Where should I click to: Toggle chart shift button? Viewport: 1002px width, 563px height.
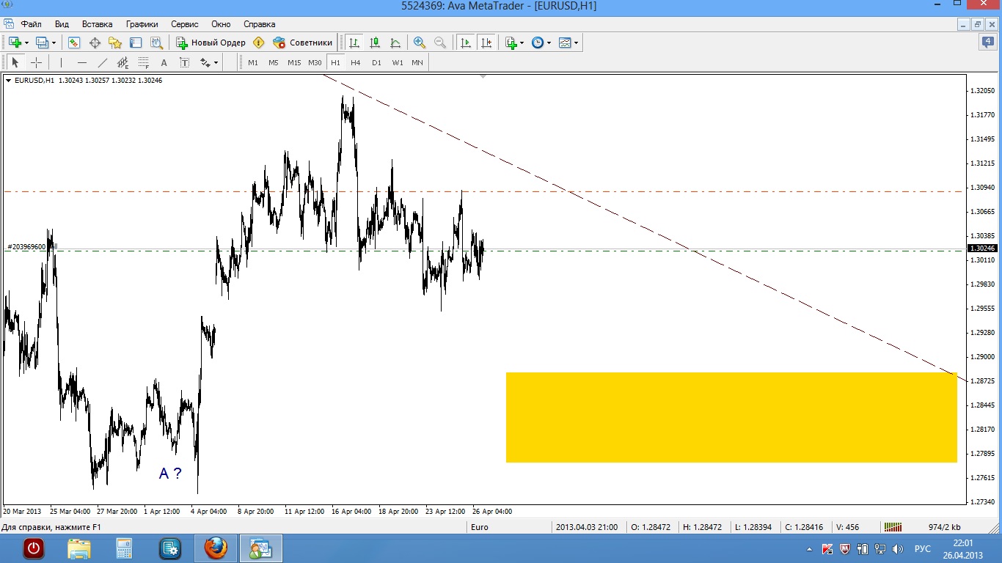pos(486,43)
